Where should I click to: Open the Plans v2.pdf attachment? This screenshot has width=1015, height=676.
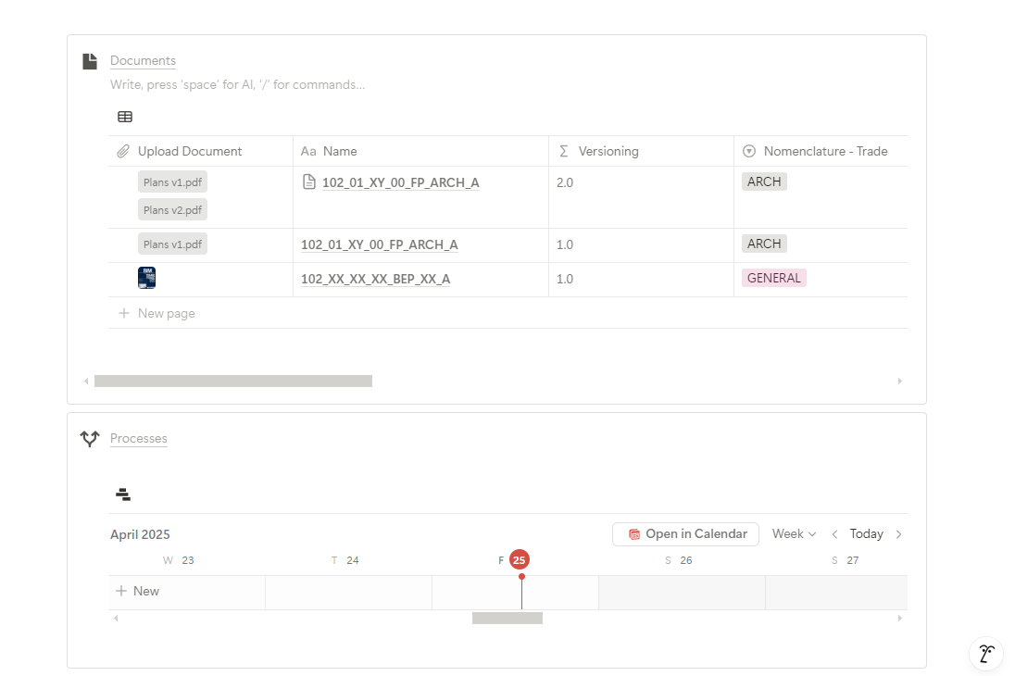(x=172, y=210)
